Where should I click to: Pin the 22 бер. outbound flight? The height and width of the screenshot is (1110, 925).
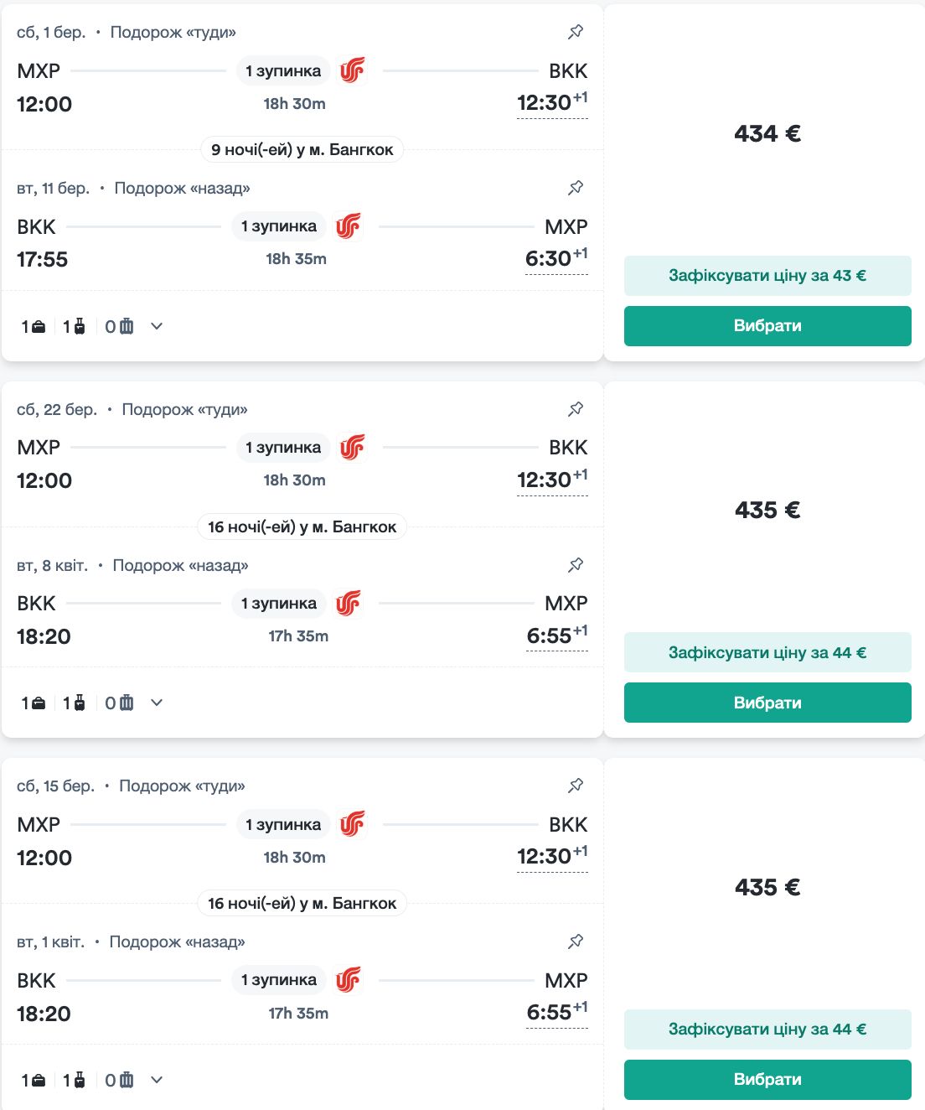coord(576,409)
